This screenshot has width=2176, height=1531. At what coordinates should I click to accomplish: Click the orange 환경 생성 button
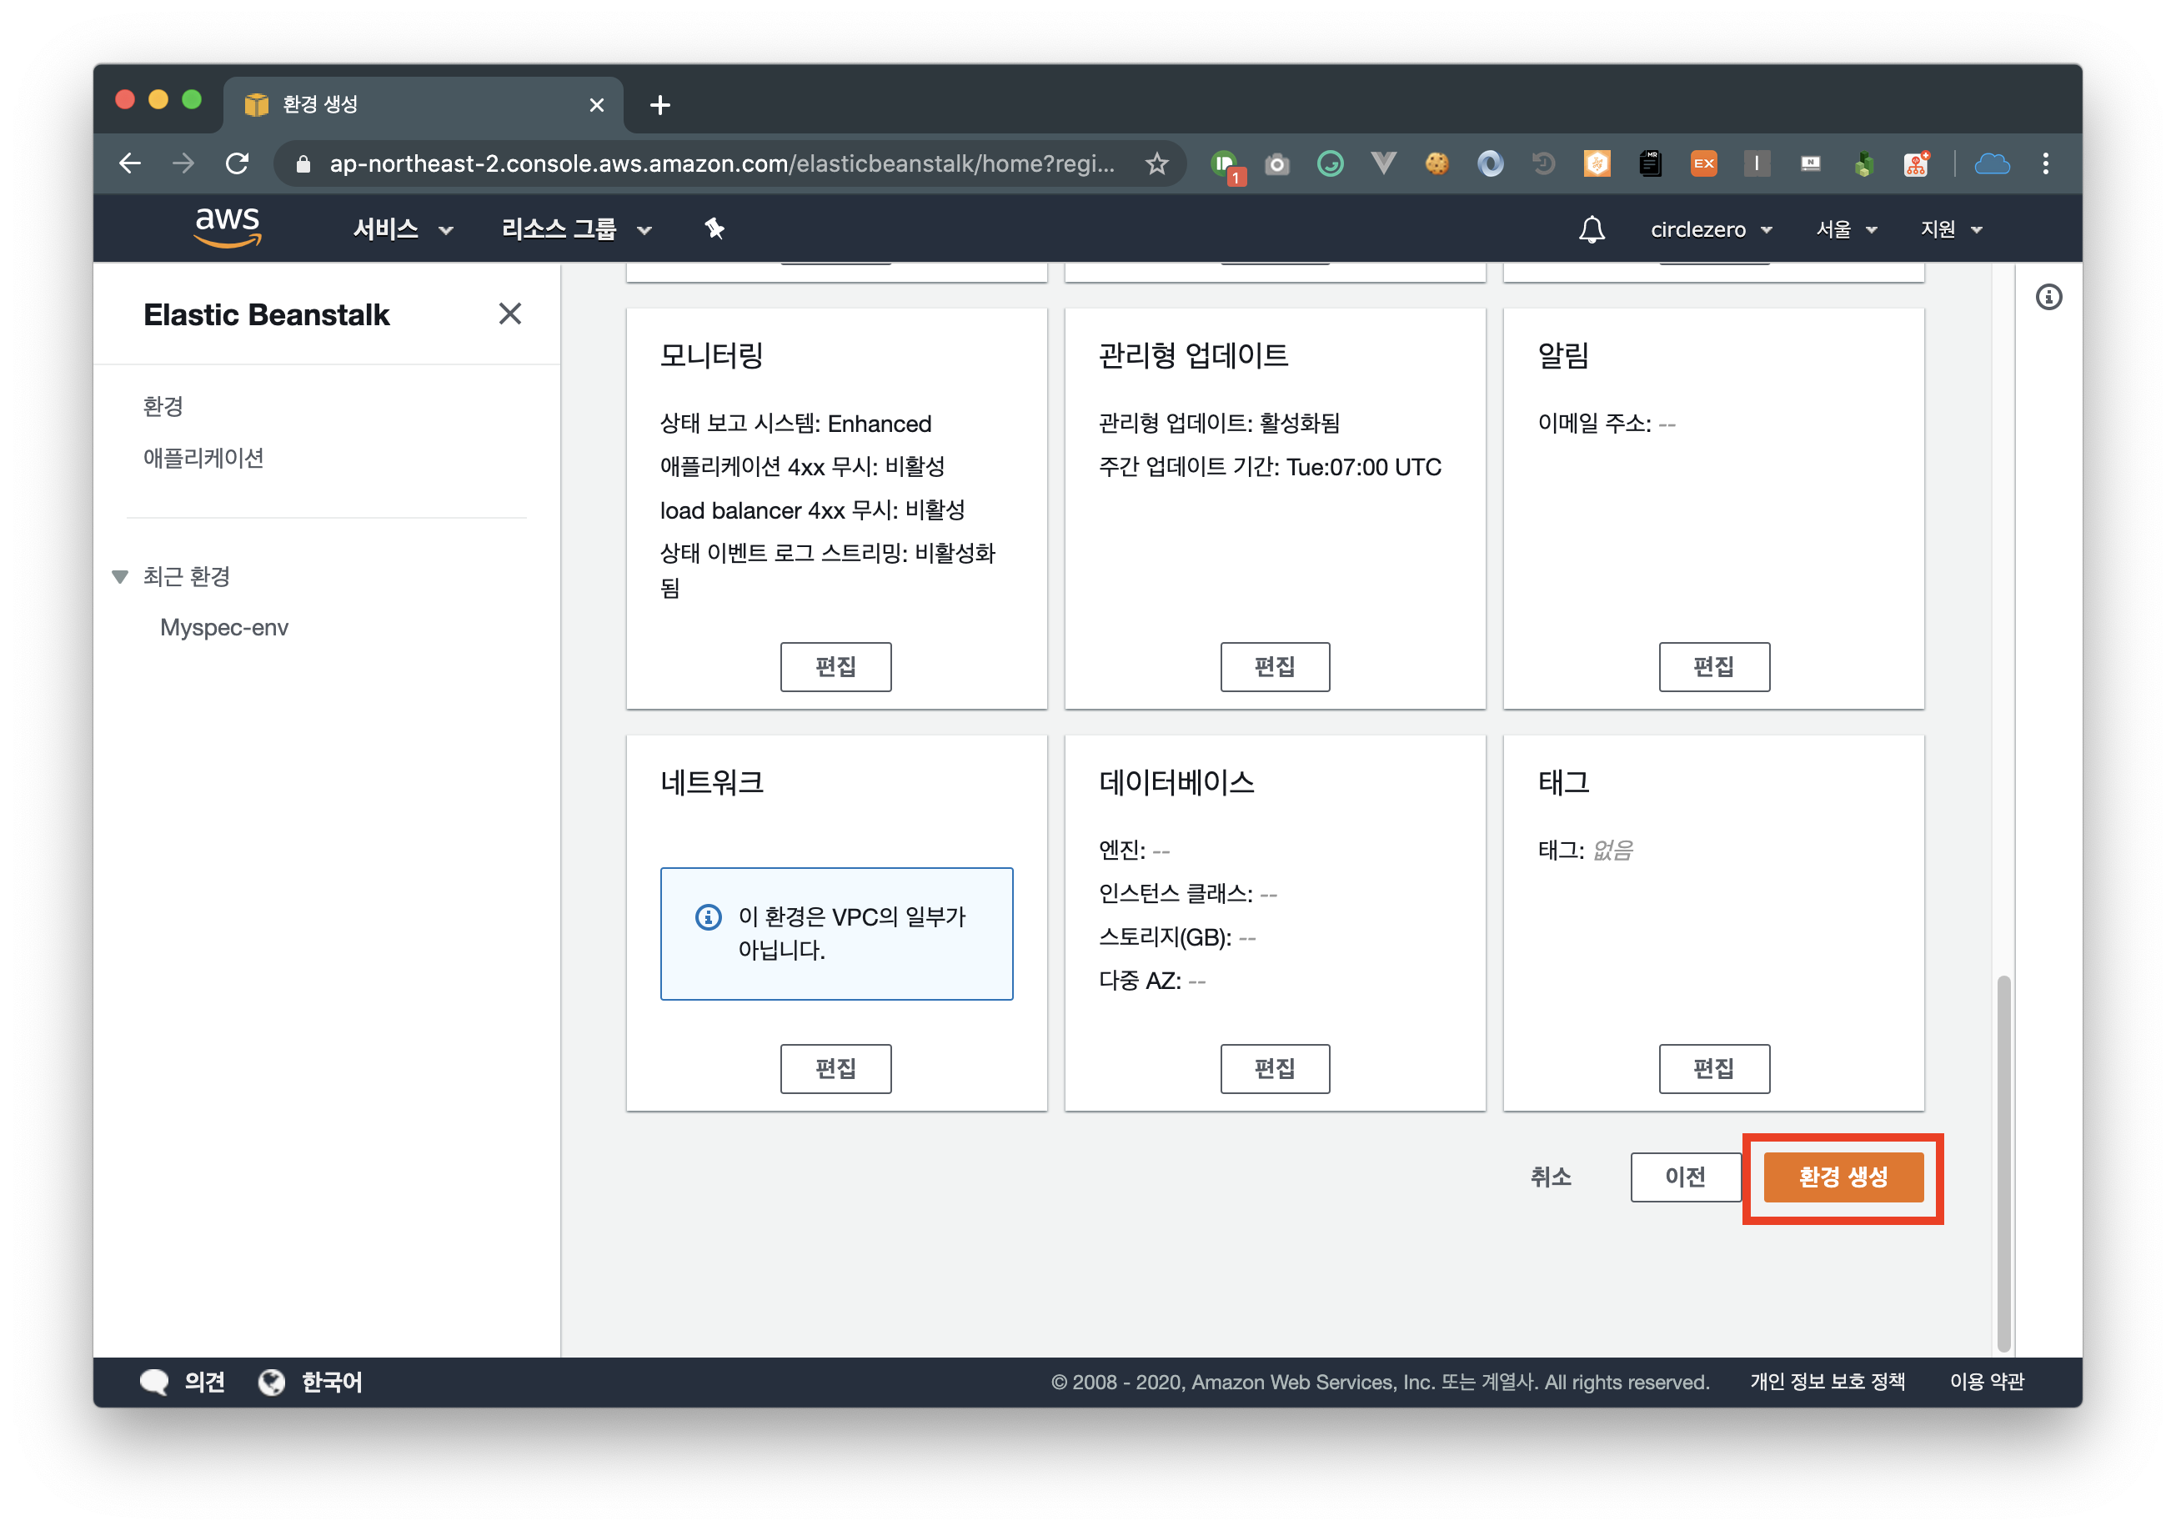coord(1843,1177)
